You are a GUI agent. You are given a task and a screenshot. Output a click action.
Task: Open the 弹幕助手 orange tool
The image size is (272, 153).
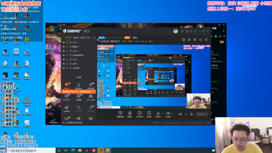coord(67,85)
